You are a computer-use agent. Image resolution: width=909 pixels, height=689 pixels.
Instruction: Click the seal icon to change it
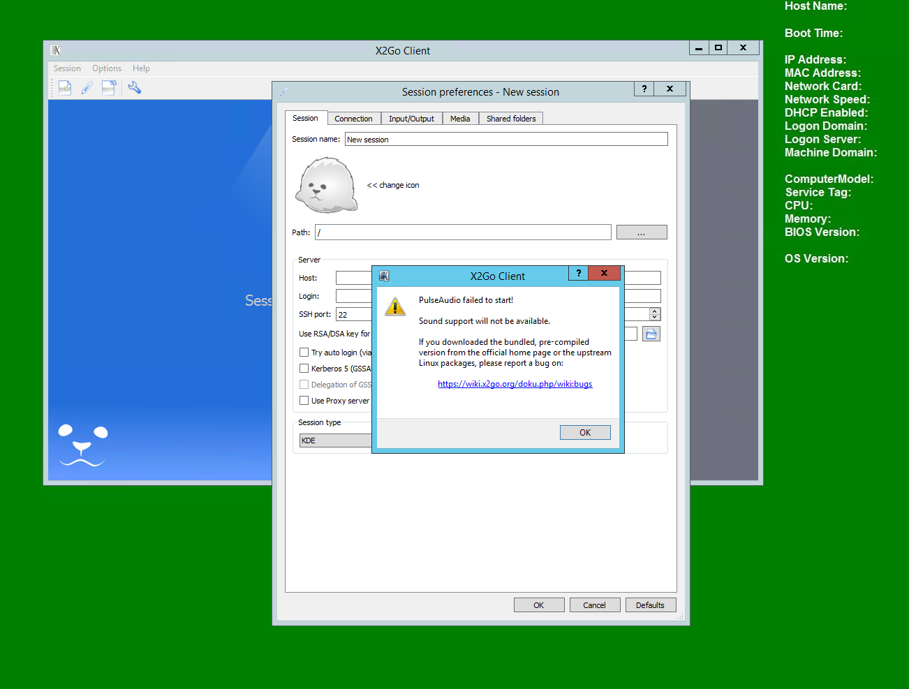click(x=326, y=185)
